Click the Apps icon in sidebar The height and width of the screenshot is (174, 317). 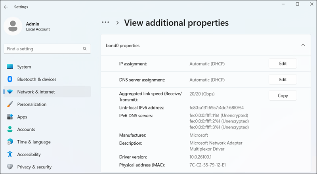click(x=10, y=117)
